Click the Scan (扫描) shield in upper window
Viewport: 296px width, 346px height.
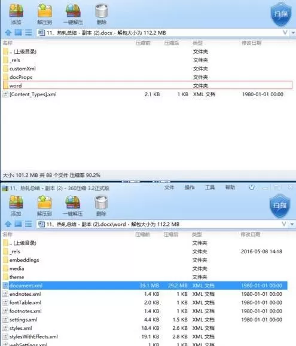point(280,14)
